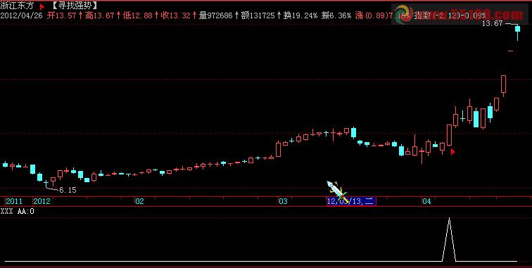Click the XXX AA:0 indicator label
The height and width of the screenshot is (268, 532).
(x=18, y=211)
